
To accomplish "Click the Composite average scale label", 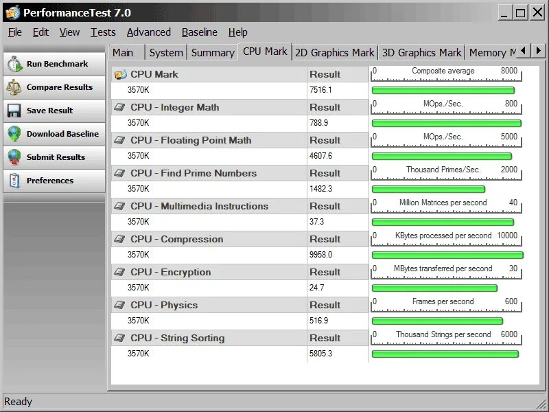I will [x=443, y=71].
